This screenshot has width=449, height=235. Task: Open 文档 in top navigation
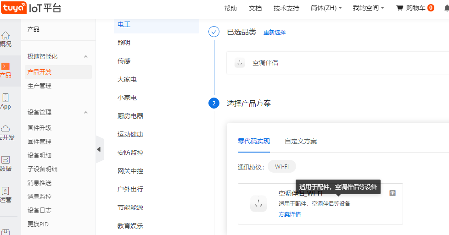[x=255, y=8]
